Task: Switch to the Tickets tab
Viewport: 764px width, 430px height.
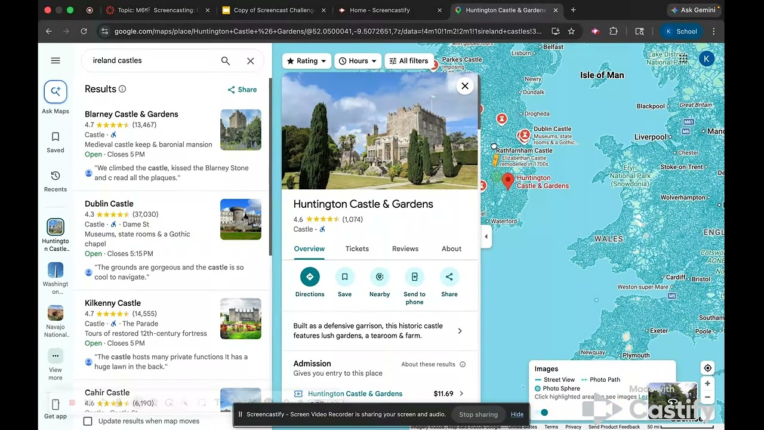Action: coord(357,249)
